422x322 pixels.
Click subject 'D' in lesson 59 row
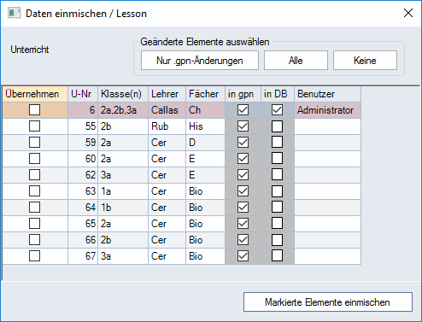[x=205, y=143]
